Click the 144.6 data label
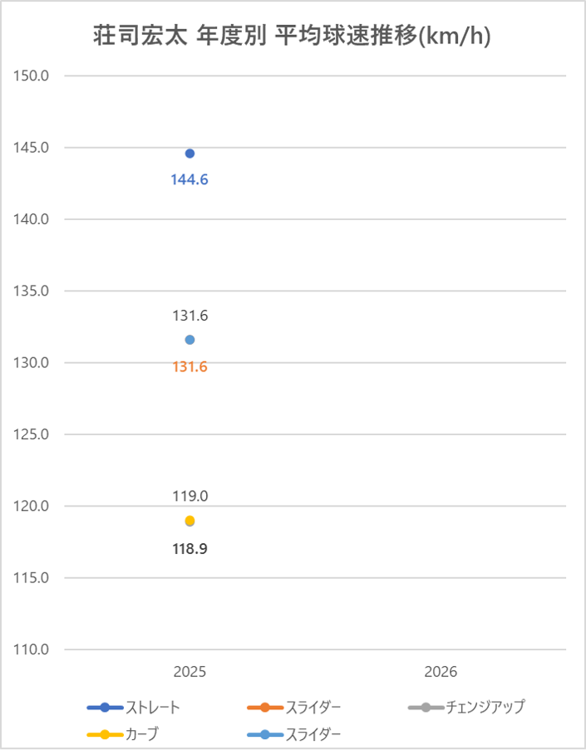This screenshot has height=750, width=586. point(190,179)
